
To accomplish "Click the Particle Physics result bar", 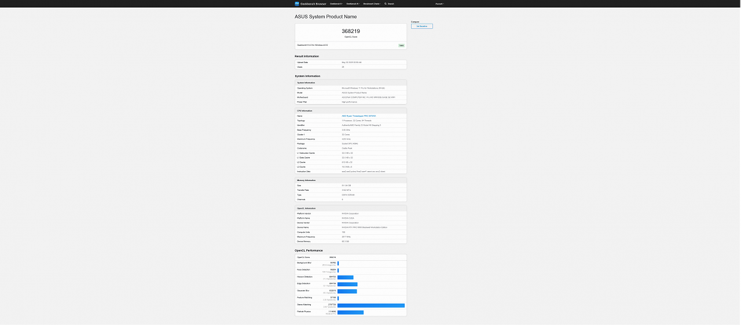I will tap(350, 312).
